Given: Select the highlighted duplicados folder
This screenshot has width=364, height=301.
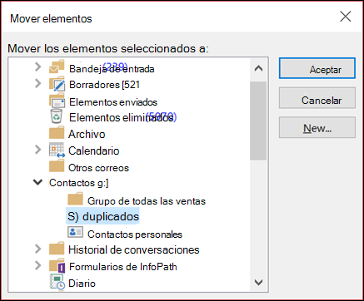Looking at the screenshot, I should point(103,216).
